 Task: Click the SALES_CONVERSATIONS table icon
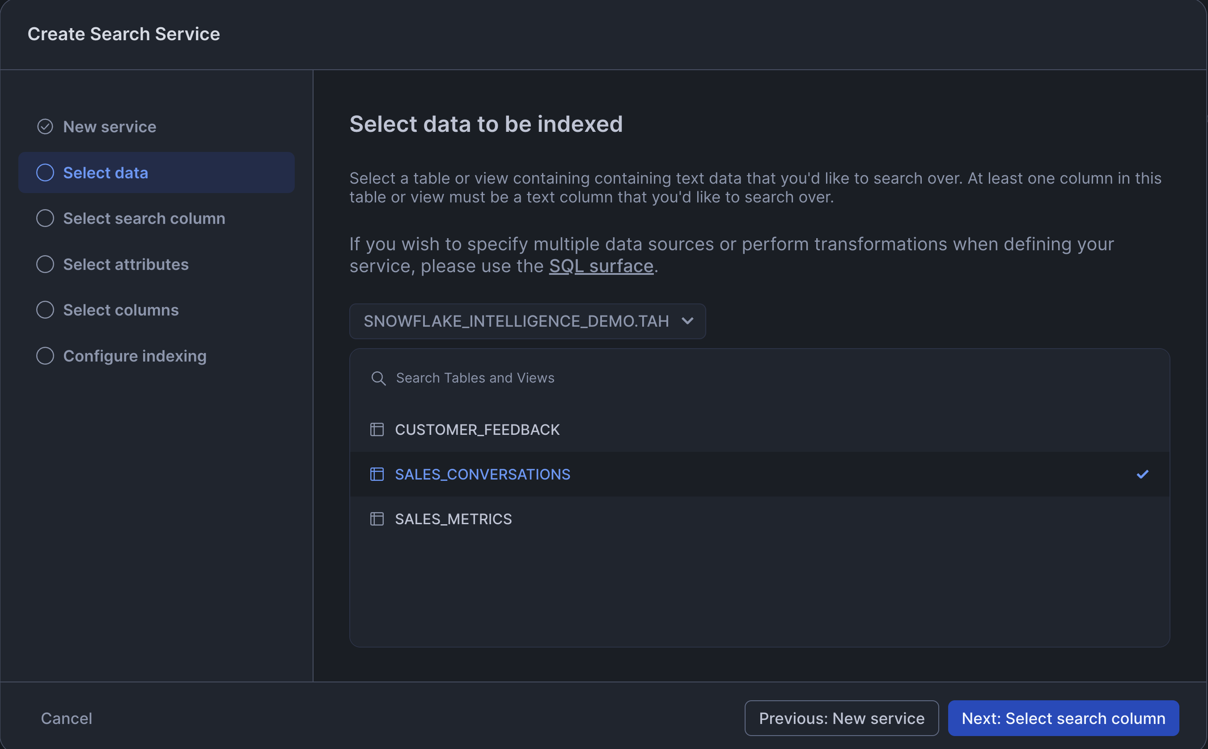click(x=377, y=474)
